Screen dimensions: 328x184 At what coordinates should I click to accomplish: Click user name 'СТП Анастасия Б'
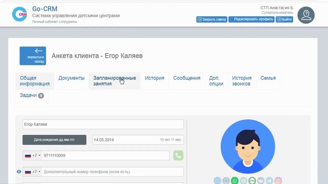pyautogui.click(x=277, y=8)
